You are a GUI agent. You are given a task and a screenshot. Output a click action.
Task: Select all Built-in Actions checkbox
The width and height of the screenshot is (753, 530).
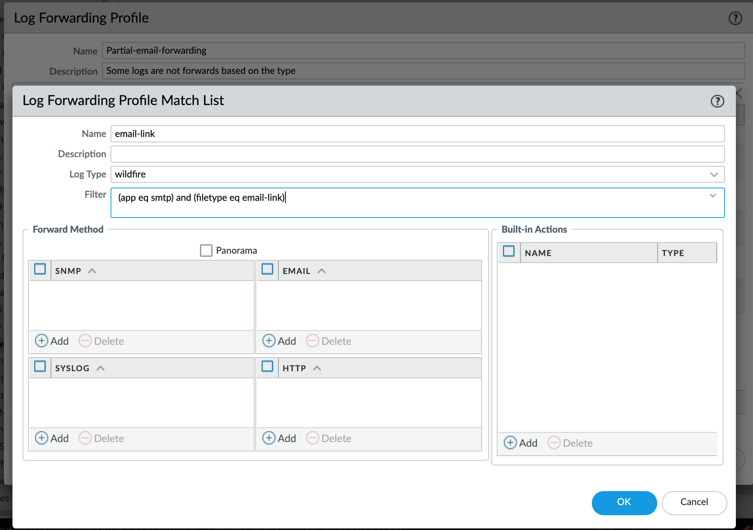[509, 251]
